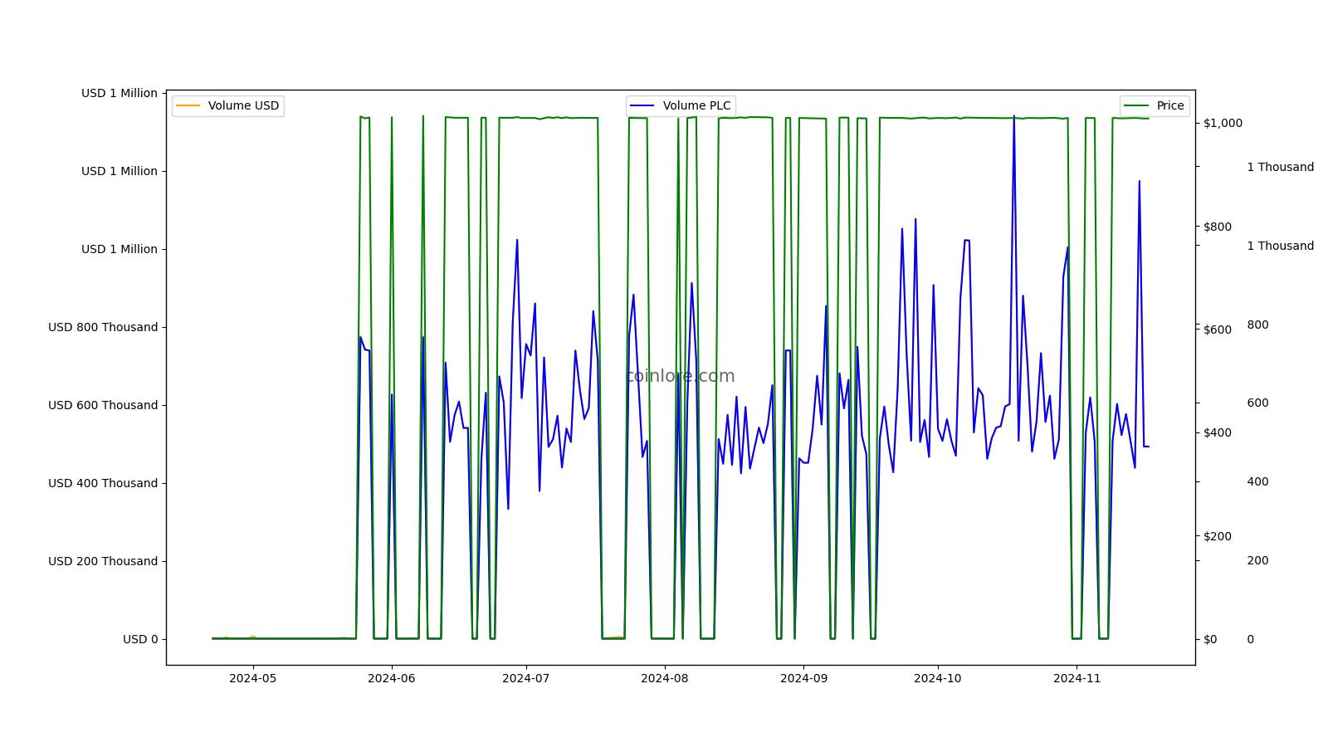Screen dimensions: 1328x747
Task: Select the orange Volume USD legend line
Action: pos(188,106)
